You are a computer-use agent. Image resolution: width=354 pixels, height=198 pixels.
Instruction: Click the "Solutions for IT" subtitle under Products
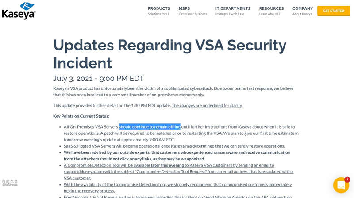coord(158,14)
